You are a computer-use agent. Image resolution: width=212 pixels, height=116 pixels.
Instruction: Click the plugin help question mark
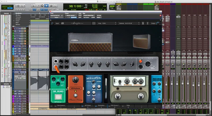point(160,20)
